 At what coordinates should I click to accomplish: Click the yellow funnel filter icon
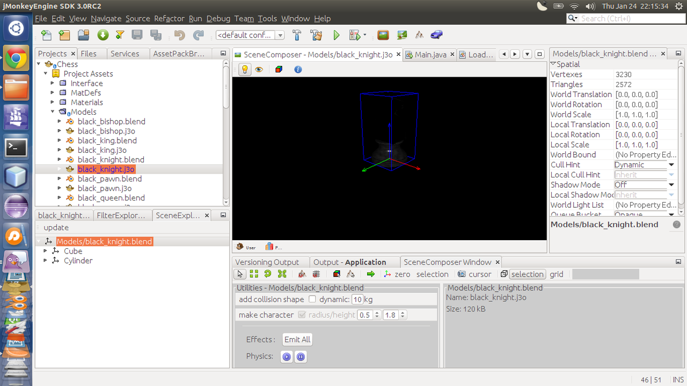pyautogui.click(x=120, y=35)
